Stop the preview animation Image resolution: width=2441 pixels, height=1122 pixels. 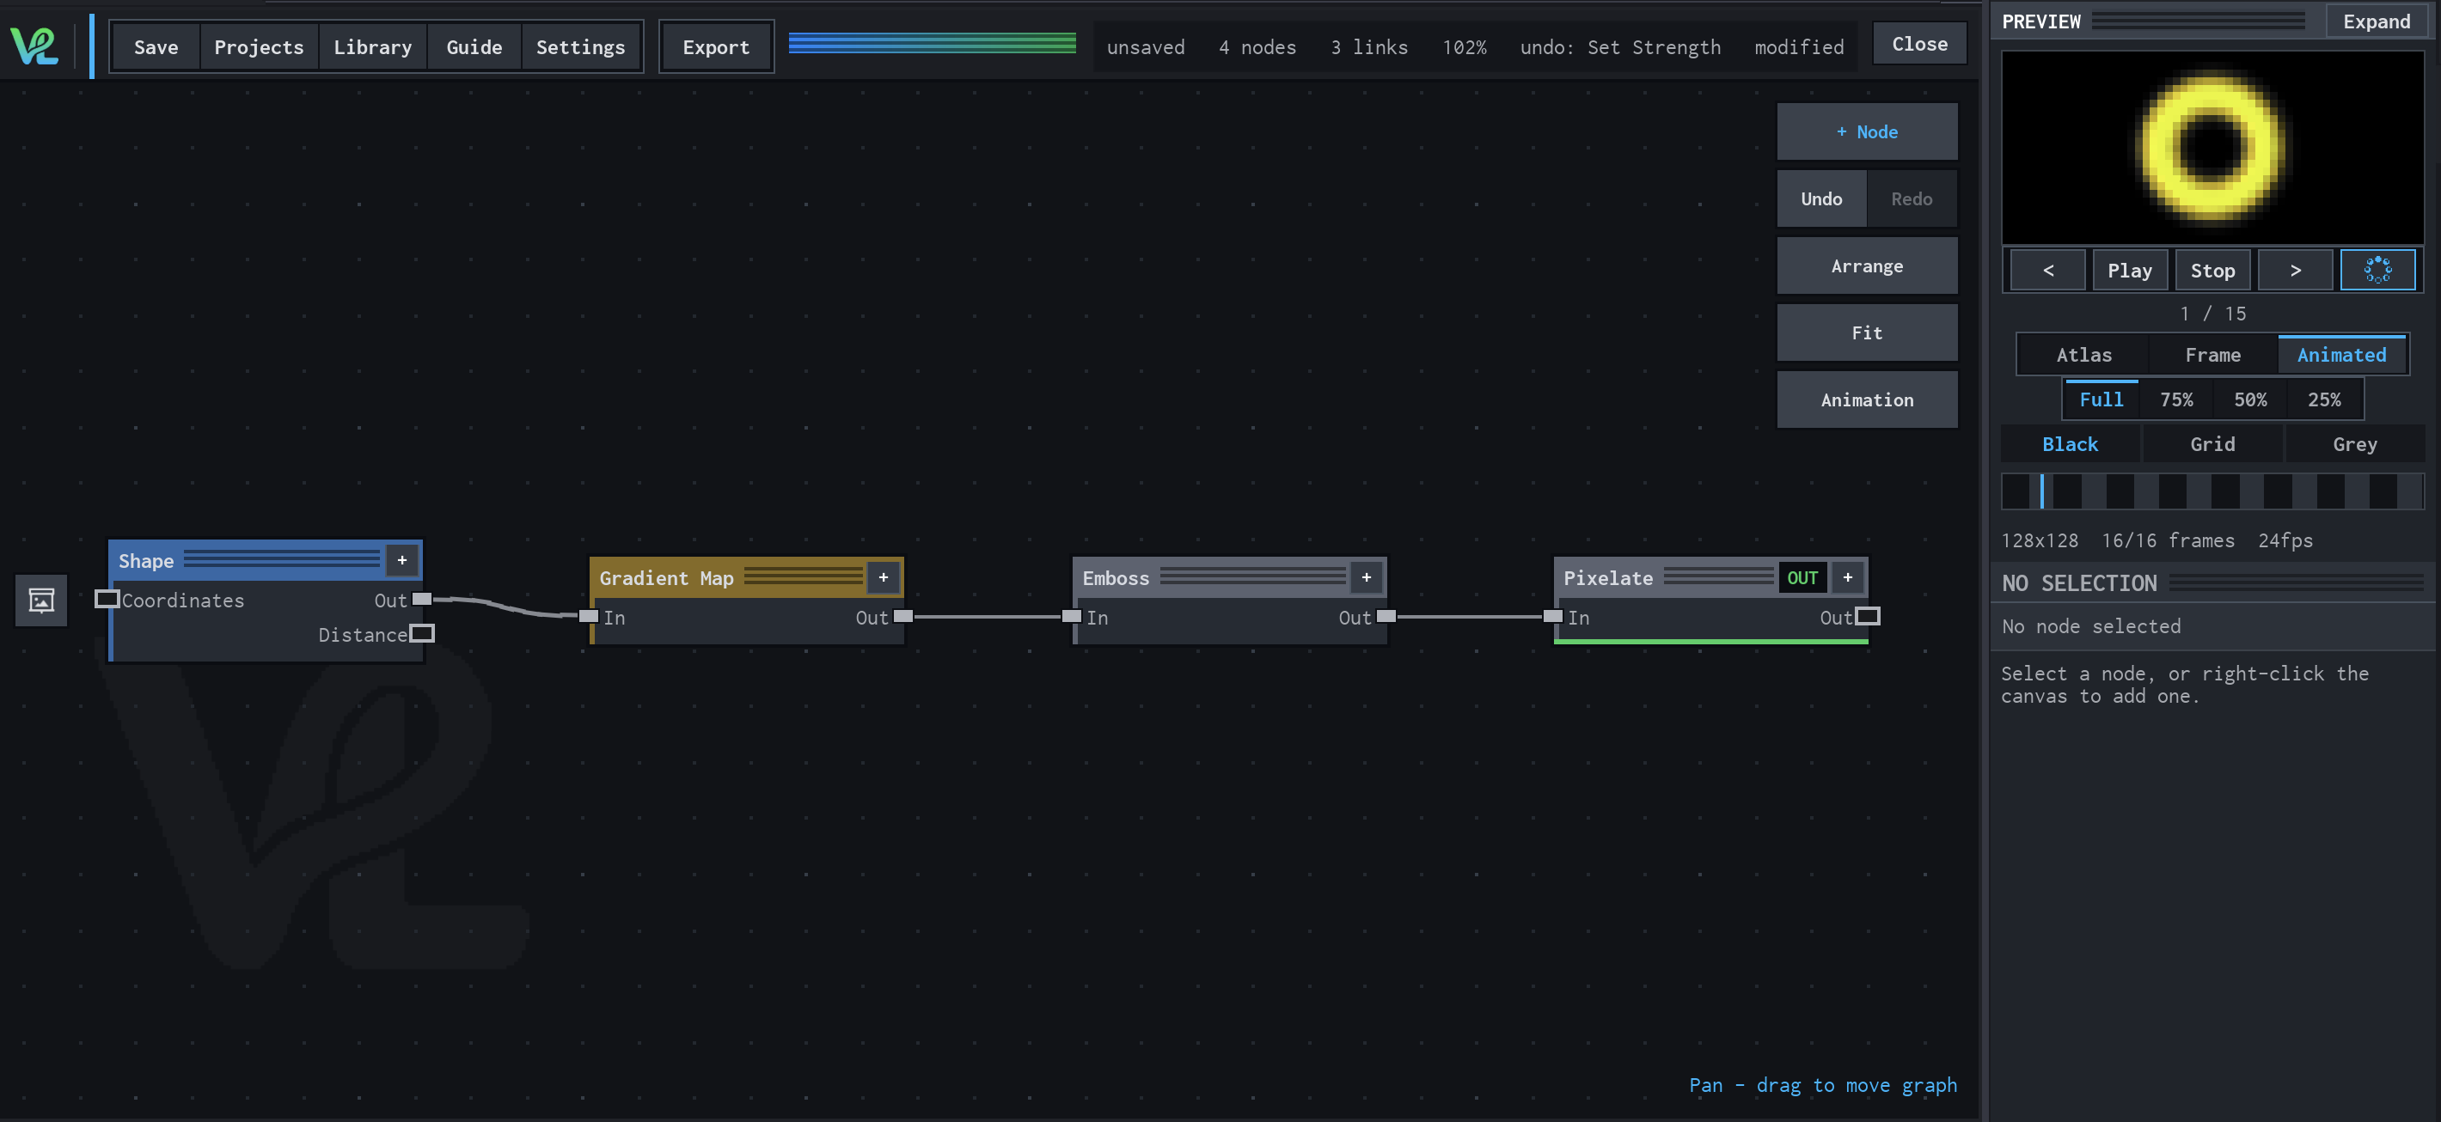tap(2212, 270)
